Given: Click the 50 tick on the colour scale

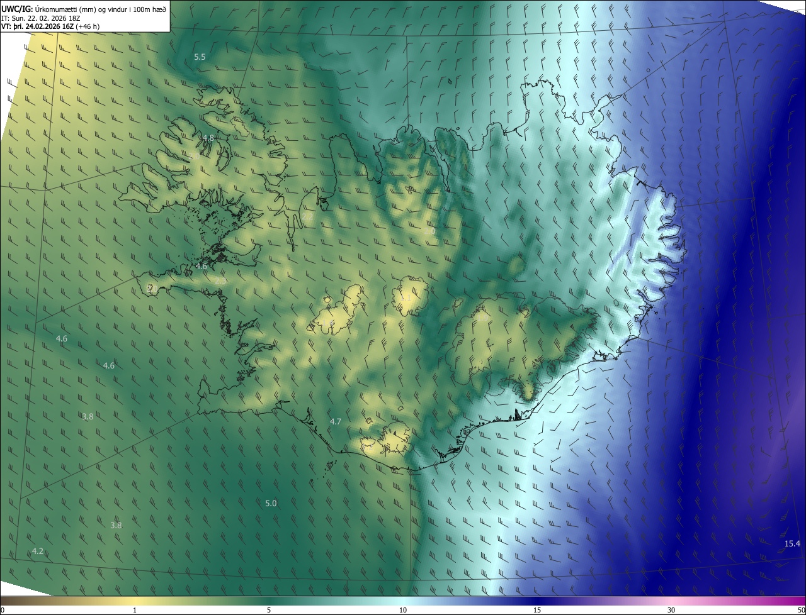Looking at the screenshot, I should (801, 611).
